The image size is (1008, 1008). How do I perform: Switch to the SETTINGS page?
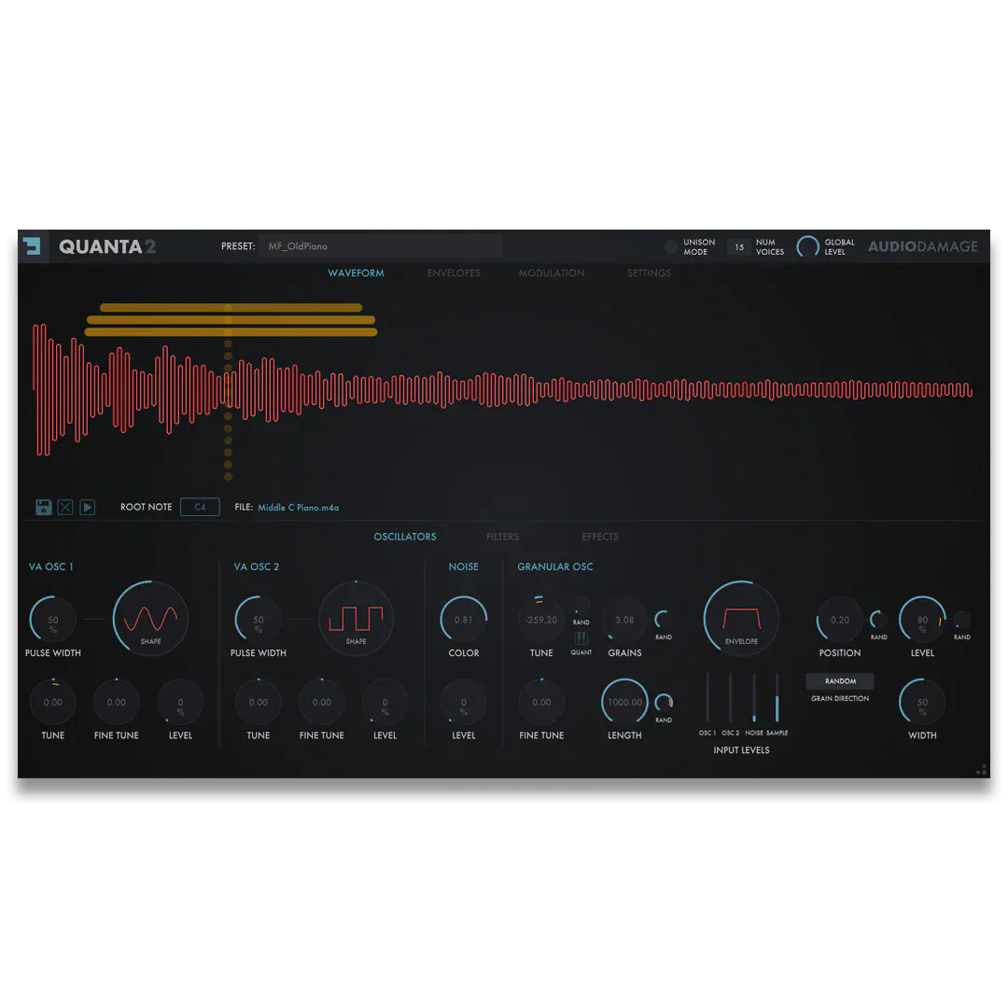(x=649, y=273)
